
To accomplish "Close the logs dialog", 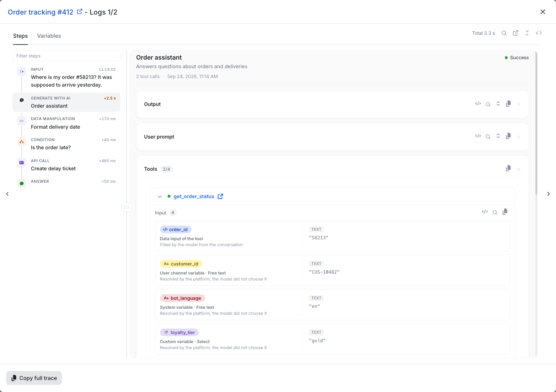I will (543, 12).
